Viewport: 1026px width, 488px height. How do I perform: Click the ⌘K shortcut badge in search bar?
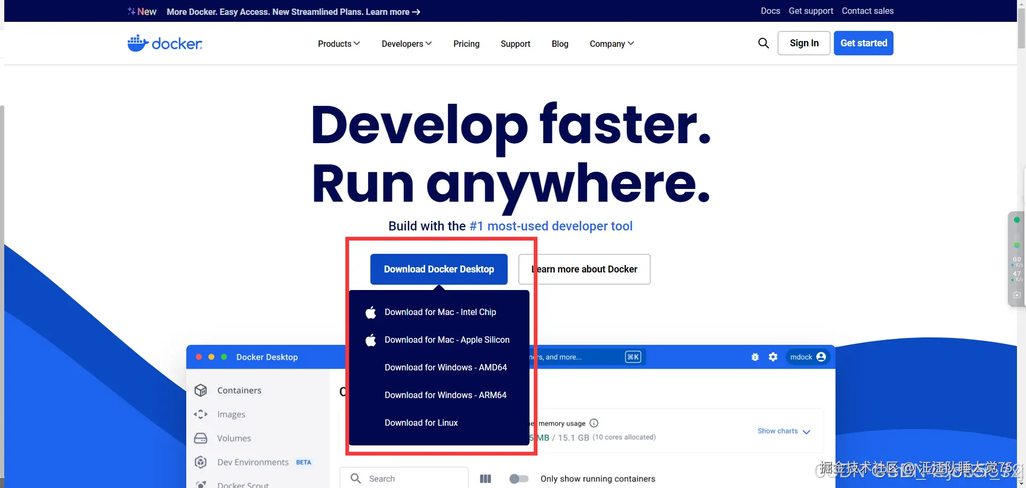click(633, 357)
